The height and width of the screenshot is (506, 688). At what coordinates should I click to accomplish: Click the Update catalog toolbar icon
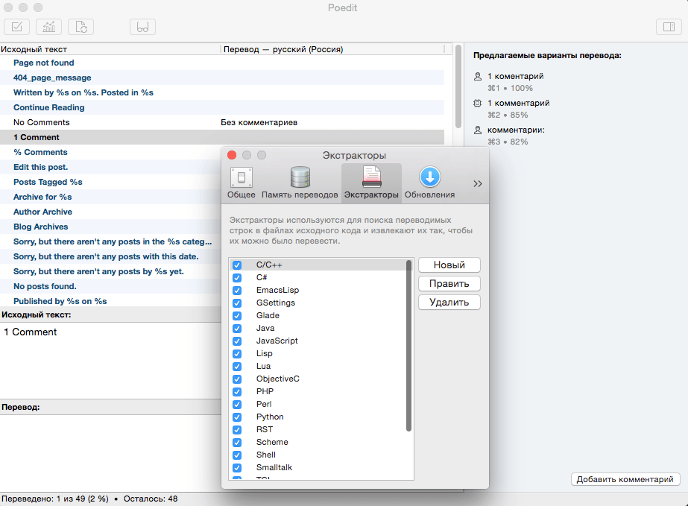click(81, 27)
